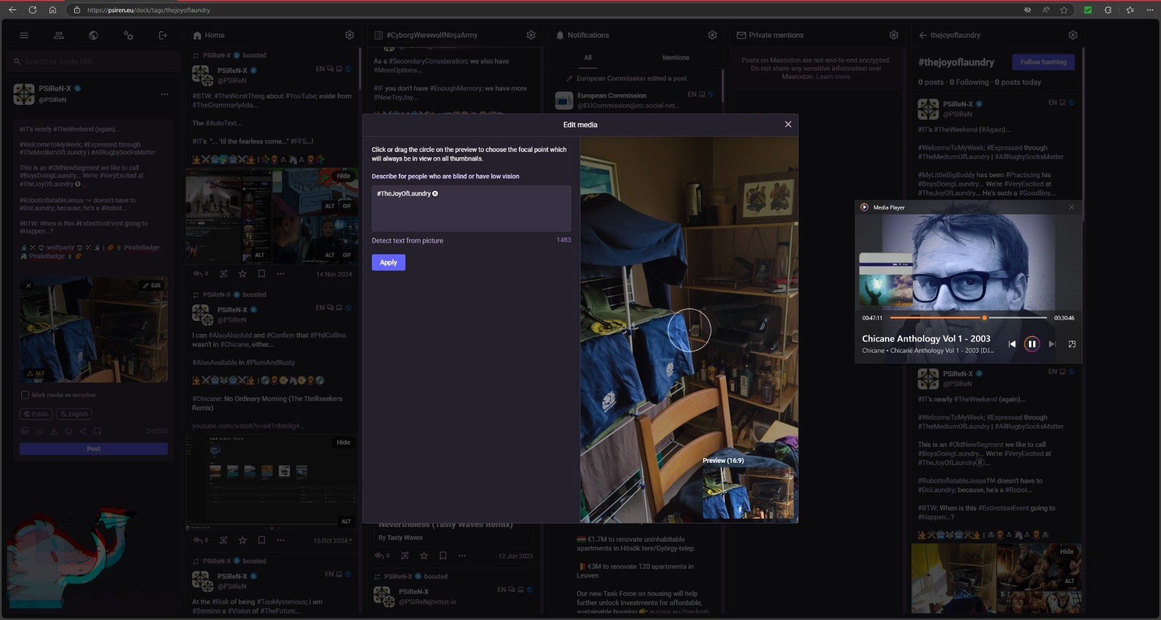
Task: Check Mark media as sensitive checkbox
Action: (x=25, y=395)
